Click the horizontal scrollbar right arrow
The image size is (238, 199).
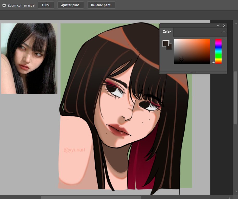pyautogui.click(x=229, y=198)
